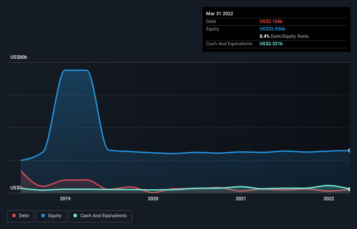Click the 2019 x-axis label
The height and width of the screenshot is (229, 357).
coord(65,199)
